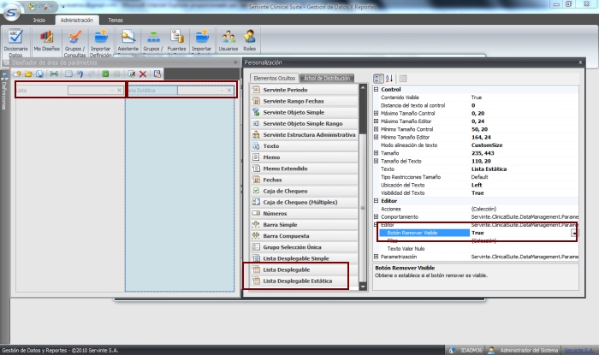Click the red X delete icon in designer toolbar
This screenshot has width=599, height=355.
[143, 74]
